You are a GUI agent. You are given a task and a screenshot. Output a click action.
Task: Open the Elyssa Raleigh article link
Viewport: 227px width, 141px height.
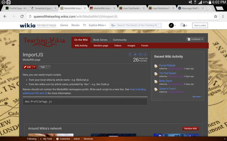coord(167,65)
